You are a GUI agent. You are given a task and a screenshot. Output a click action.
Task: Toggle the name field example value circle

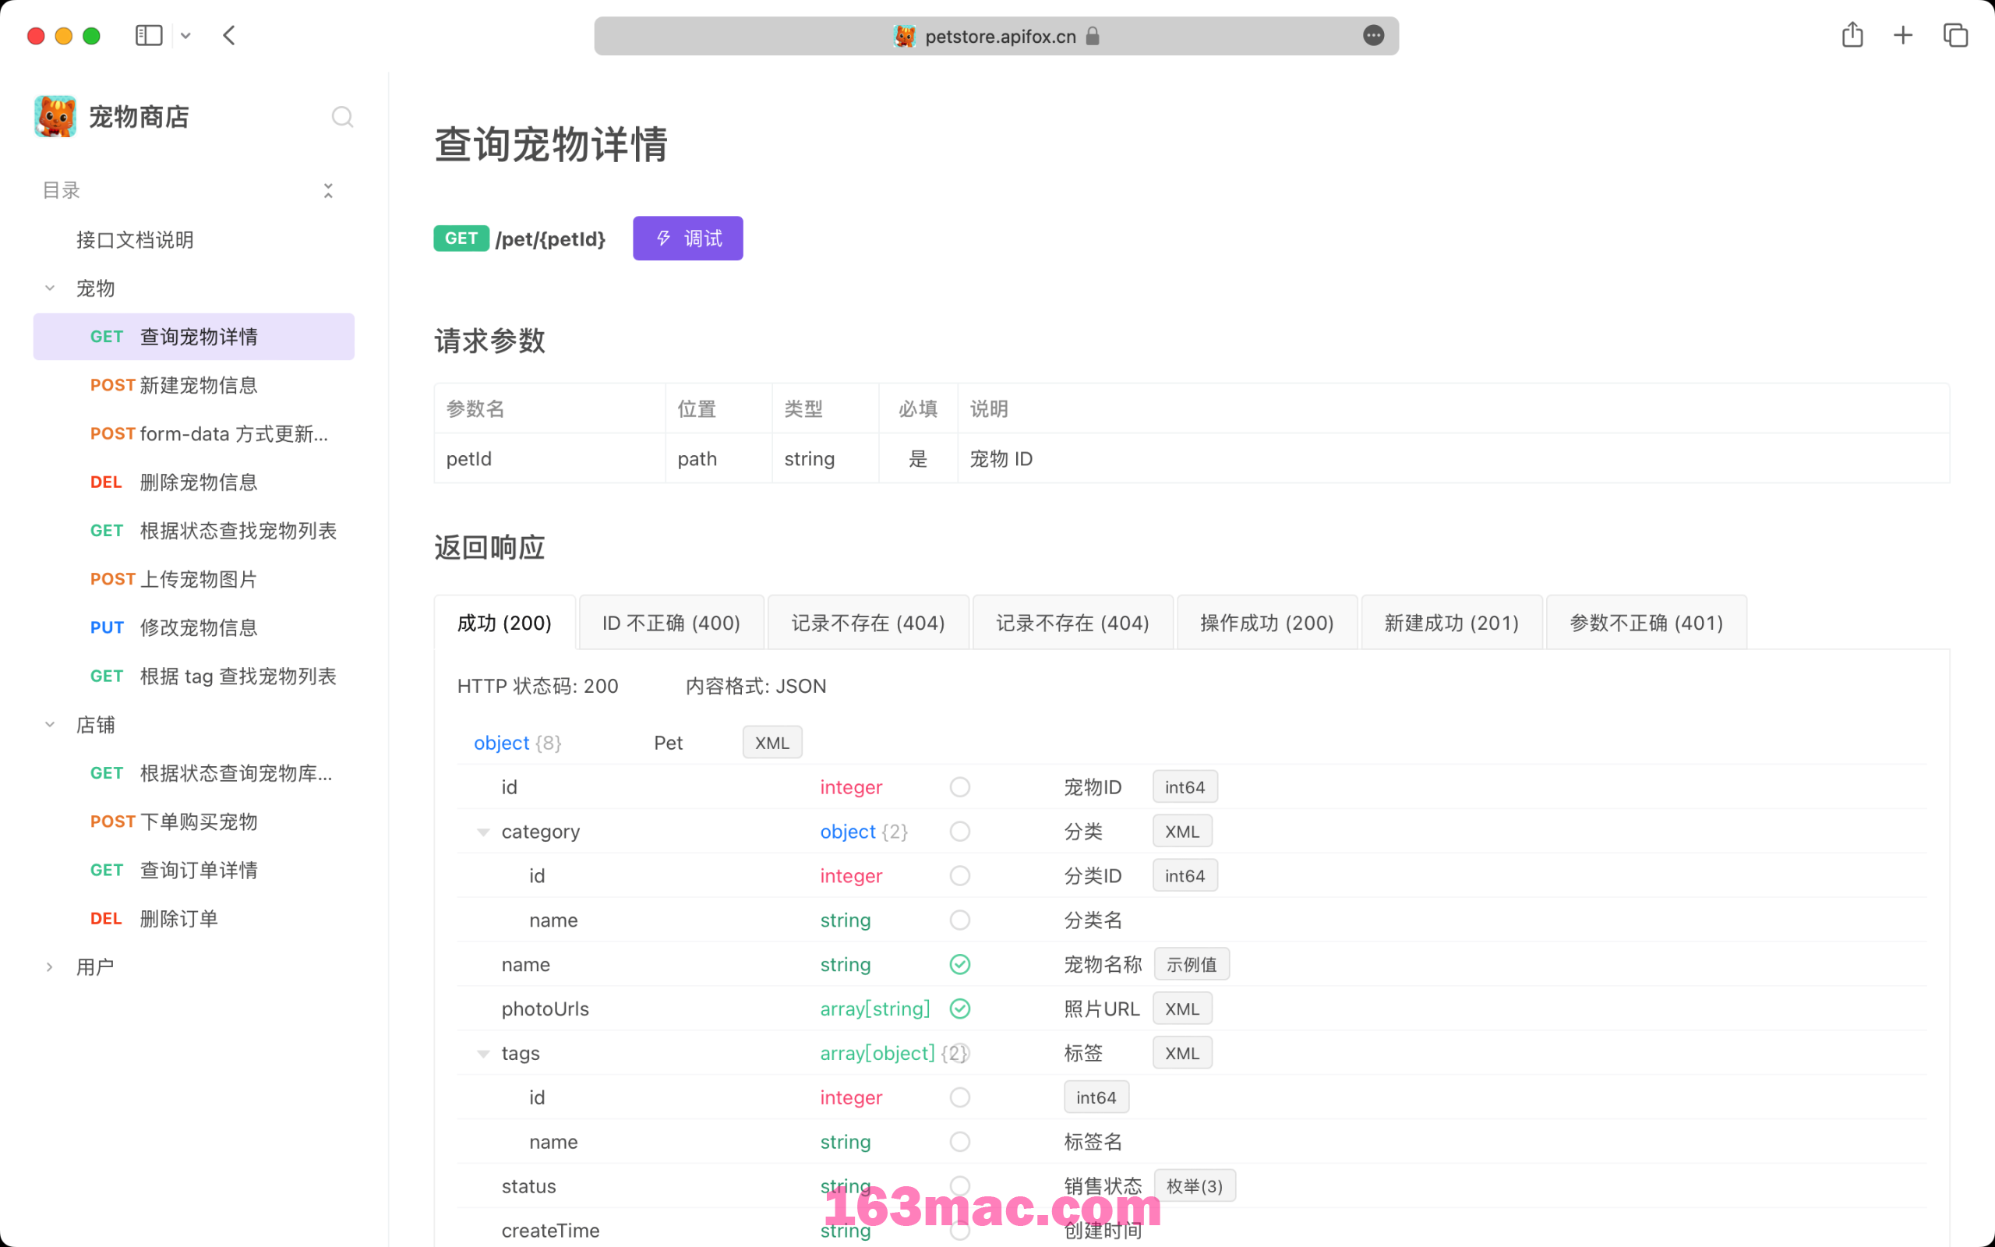tap(961, 964)
